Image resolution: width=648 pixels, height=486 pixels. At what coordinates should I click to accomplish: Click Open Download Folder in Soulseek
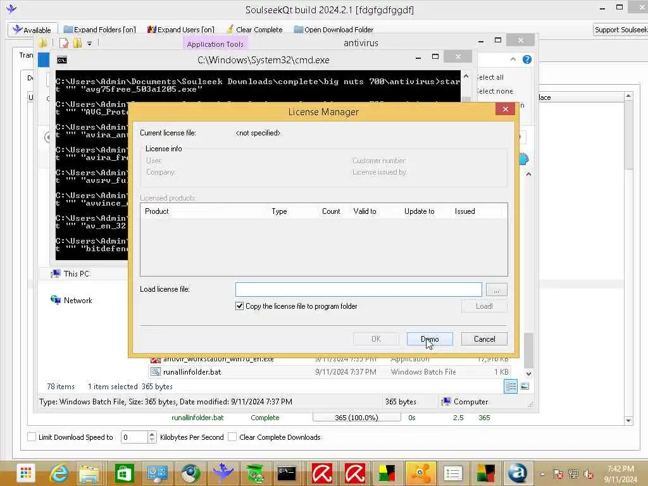333,30
